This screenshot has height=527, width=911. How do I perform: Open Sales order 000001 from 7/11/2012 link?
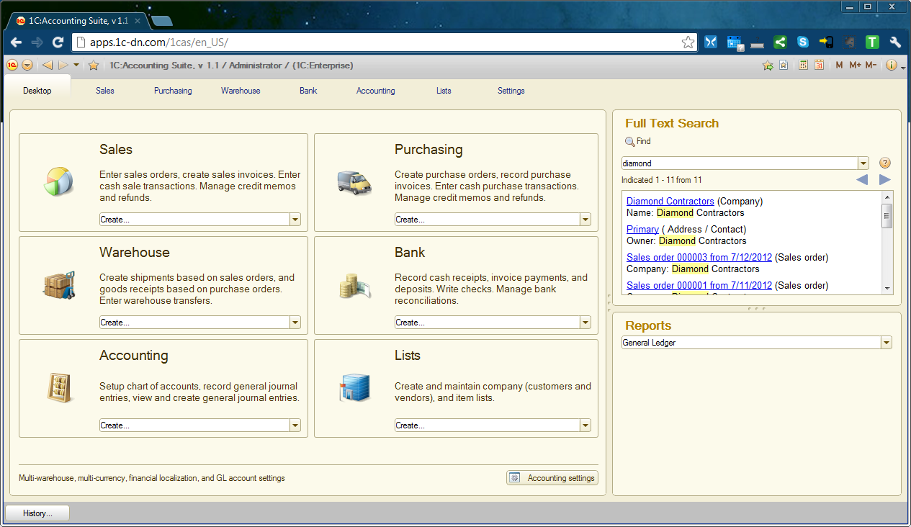click(699, 285)
